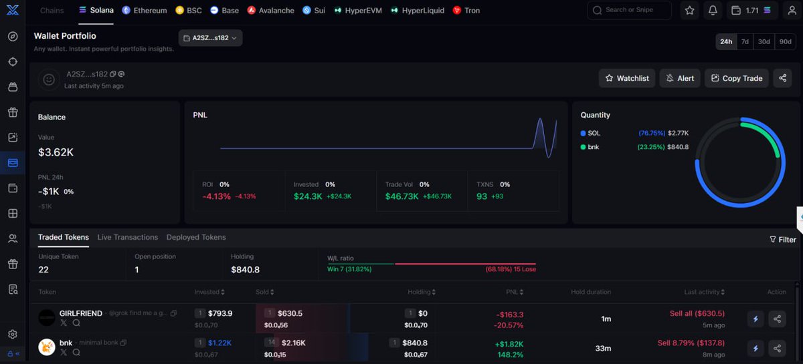
Task: Click lightning quick-trade icon in GIRLFRIEND row
Action: coord(755,319)
